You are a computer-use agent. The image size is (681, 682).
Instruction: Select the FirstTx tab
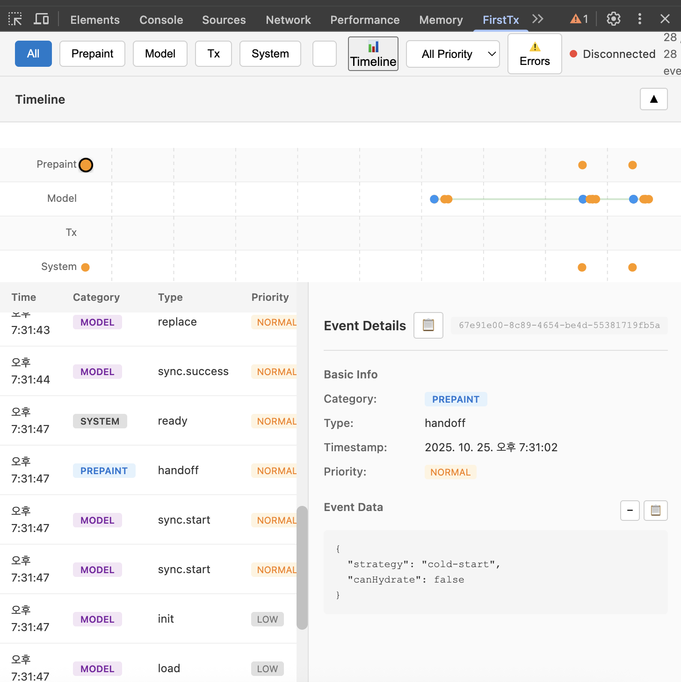(x=500, y=20)
